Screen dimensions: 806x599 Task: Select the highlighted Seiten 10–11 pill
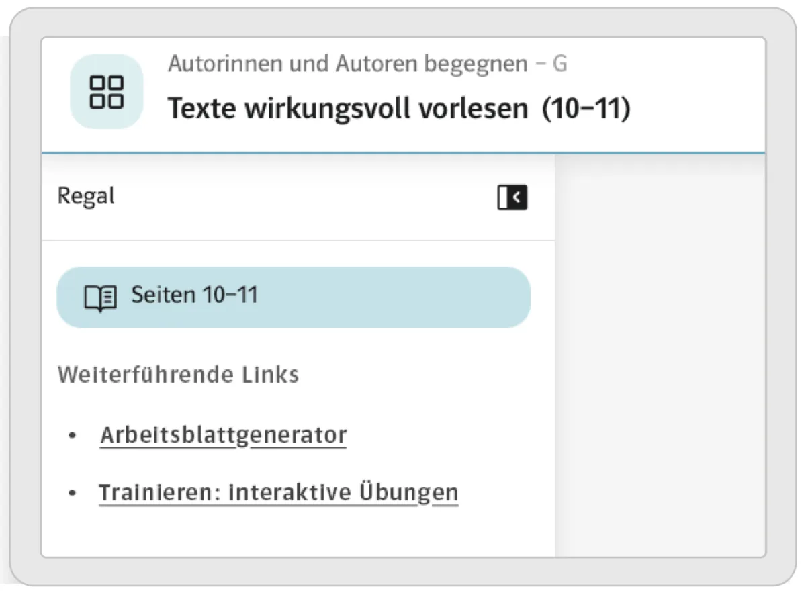293,297
